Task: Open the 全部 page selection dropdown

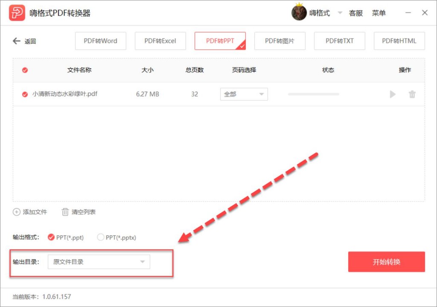Action: (244, 94)
